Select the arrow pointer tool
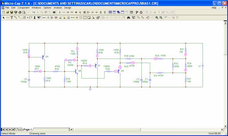Screen dimensions: 228x136 tap(4, 18)
